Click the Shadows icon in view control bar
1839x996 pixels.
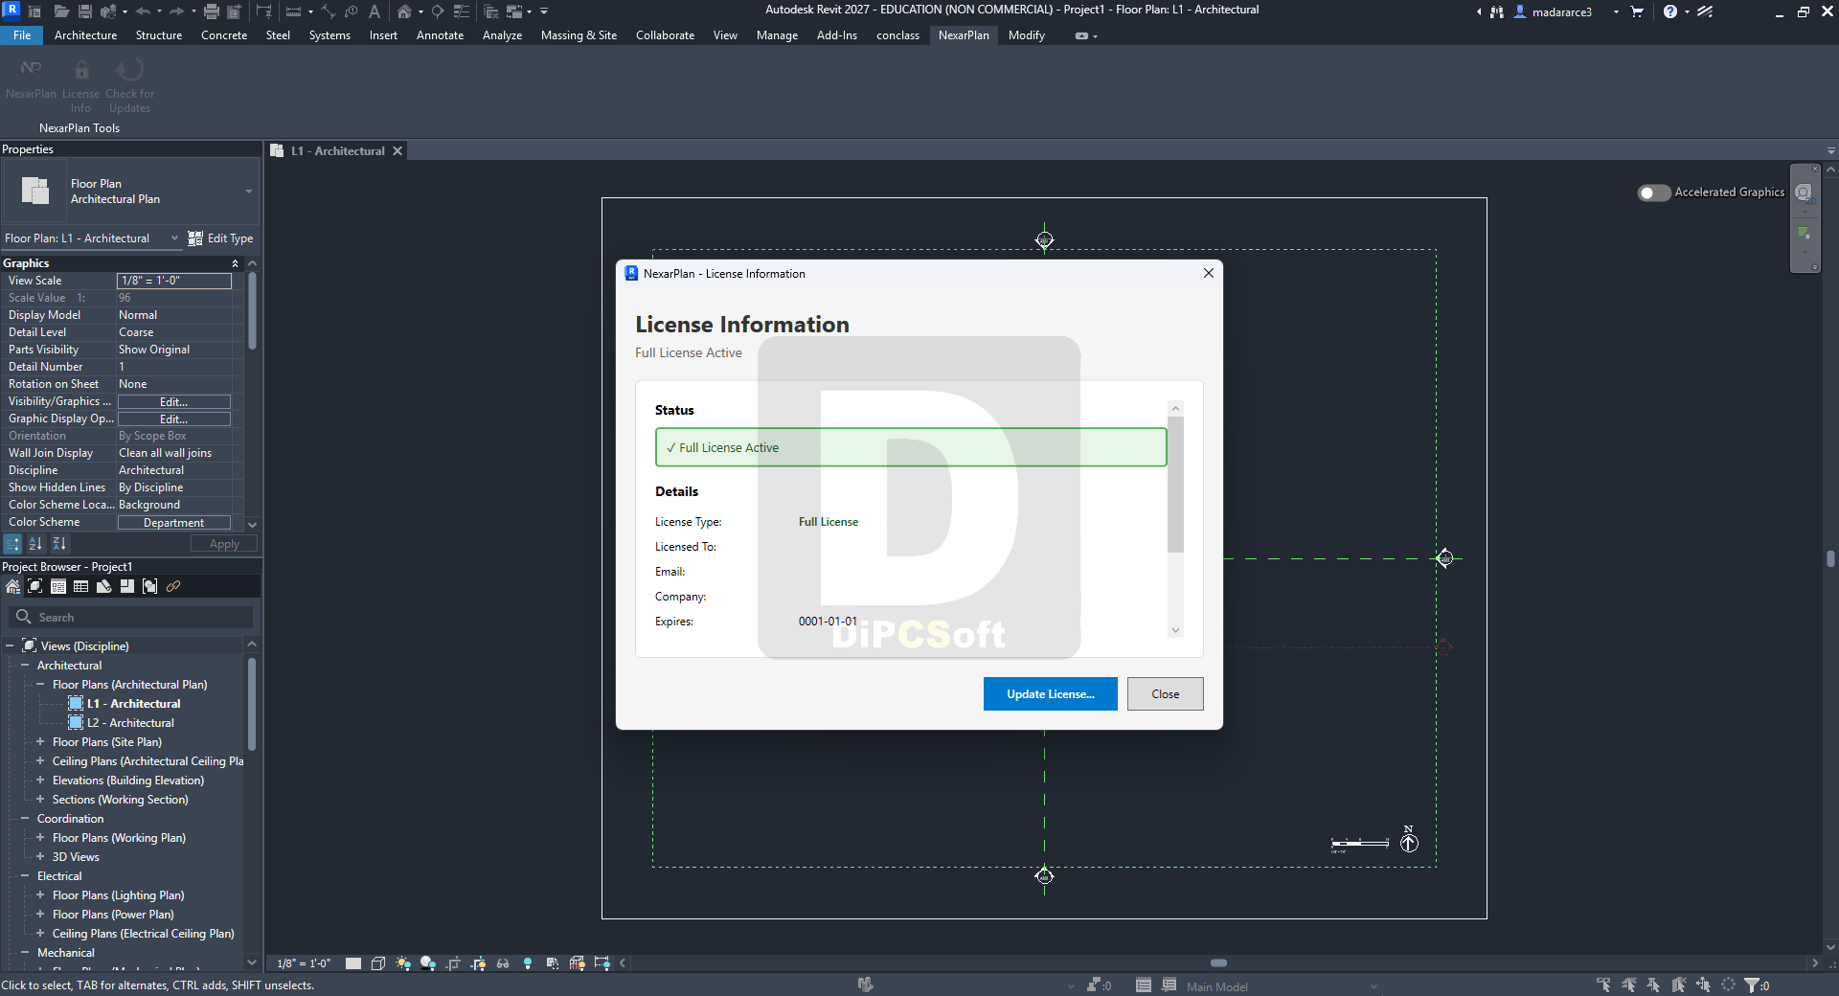point(428,963)
